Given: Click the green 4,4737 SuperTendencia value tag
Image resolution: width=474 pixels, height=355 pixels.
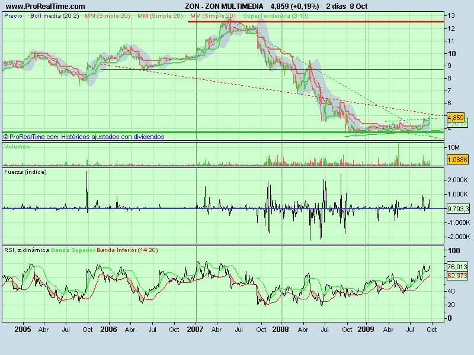Looking at the screenshot, I should pyautogui.click(x=457, y=124).
